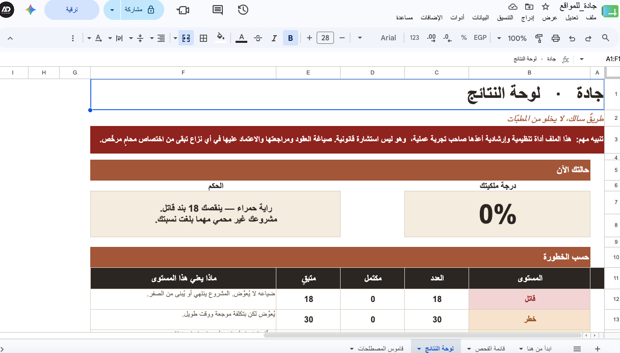Check cloud save status icon
This screenshot has height=353, width=620.
click(513, 7)
